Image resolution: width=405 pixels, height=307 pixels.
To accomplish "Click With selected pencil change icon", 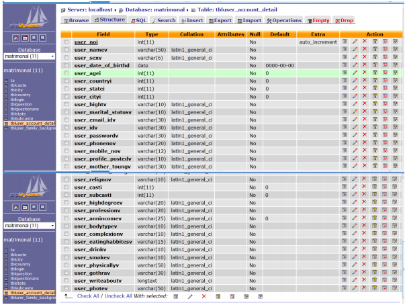I will (x=190, y=296).
